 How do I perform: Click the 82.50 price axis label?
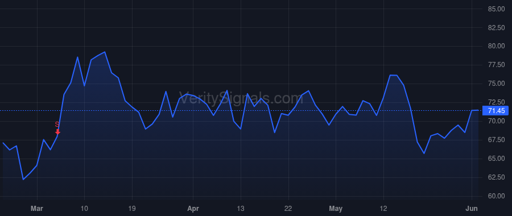click(x=496, y=28)
